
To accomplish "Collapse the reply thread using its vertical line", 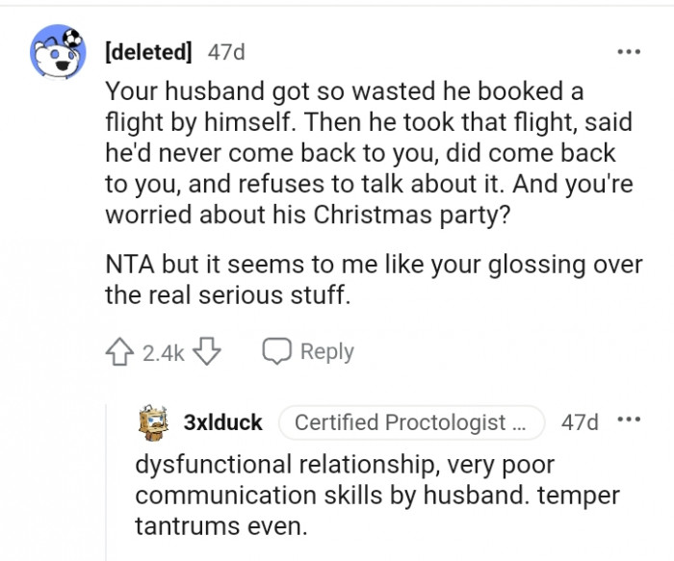I will point(106,481).
